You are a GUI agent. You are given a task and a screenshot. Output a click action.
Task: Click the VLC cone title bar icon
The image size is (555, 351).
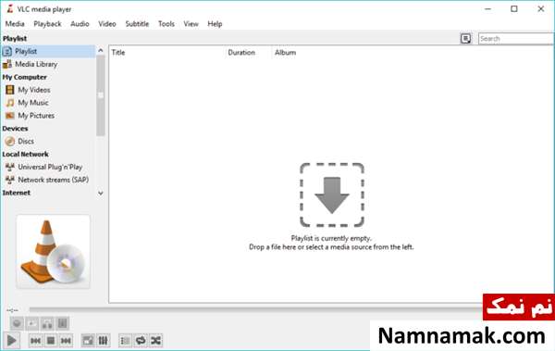click(x=10, y=9)
